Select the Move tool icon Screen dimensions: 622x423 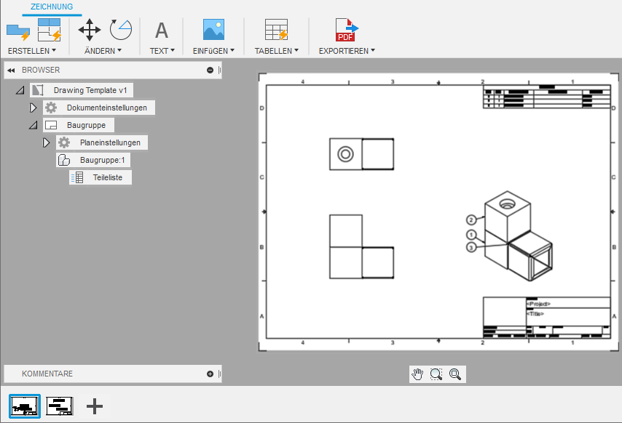(90, 30)
